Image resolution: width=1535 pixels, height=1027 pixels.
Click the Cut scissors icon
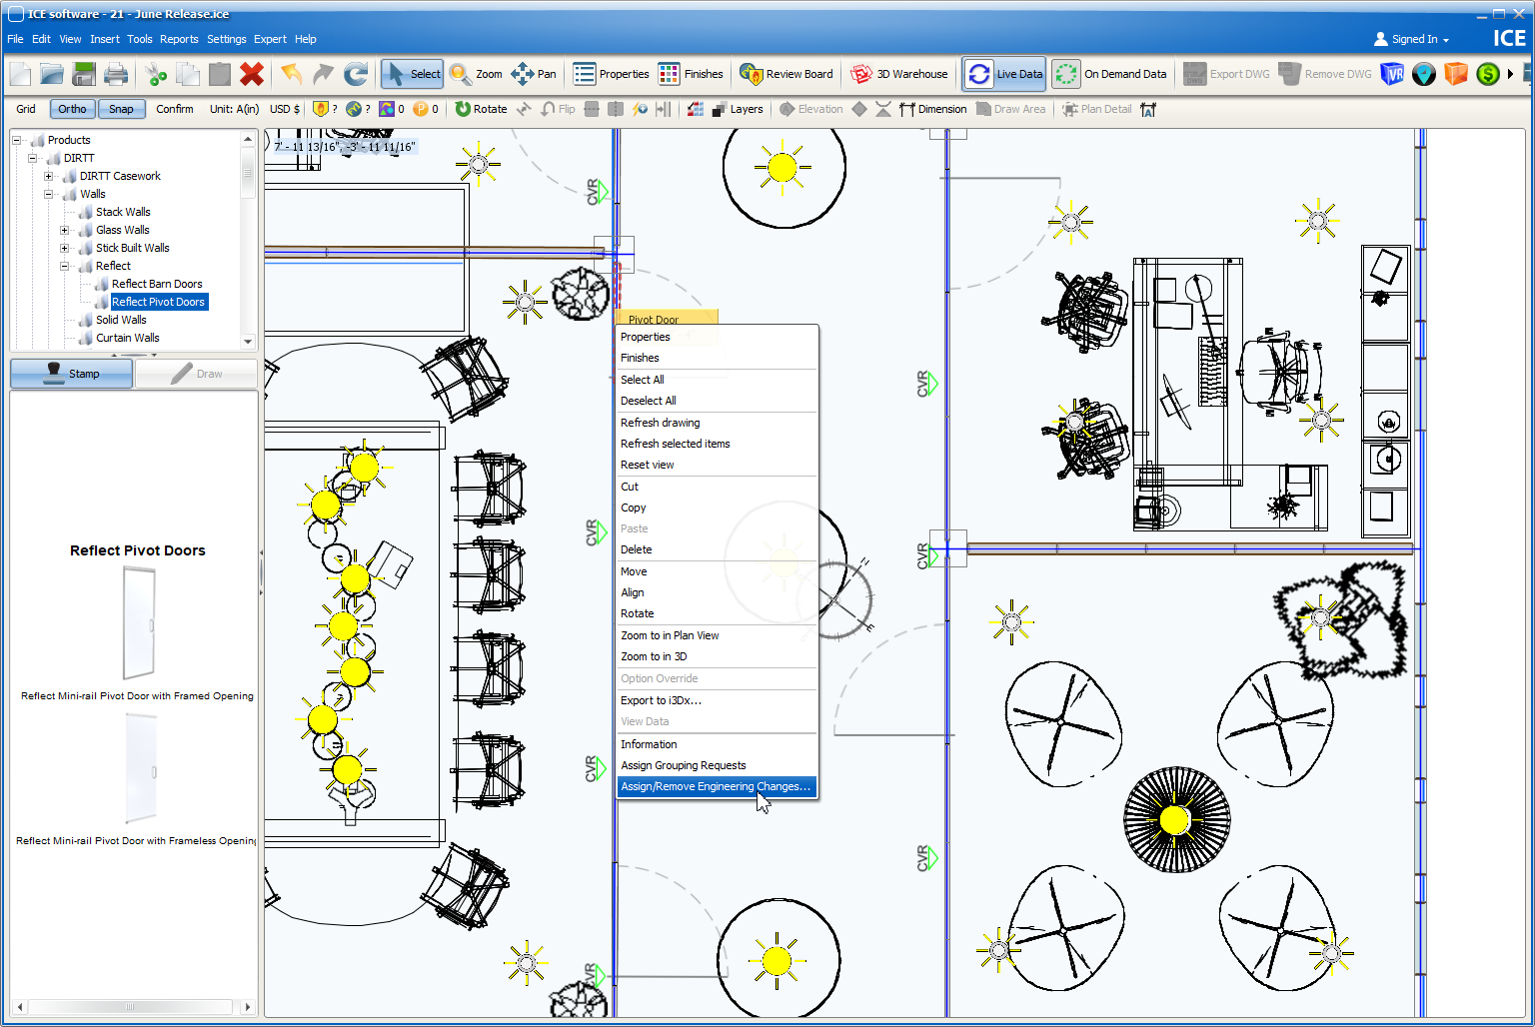coord(156,74)
